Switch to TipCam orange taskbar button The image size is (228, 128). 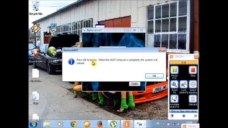(x=127, y=124)
